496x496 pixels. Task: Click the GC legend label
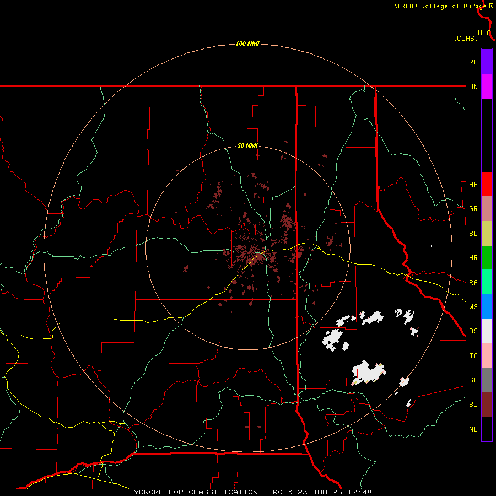(473, 380)
